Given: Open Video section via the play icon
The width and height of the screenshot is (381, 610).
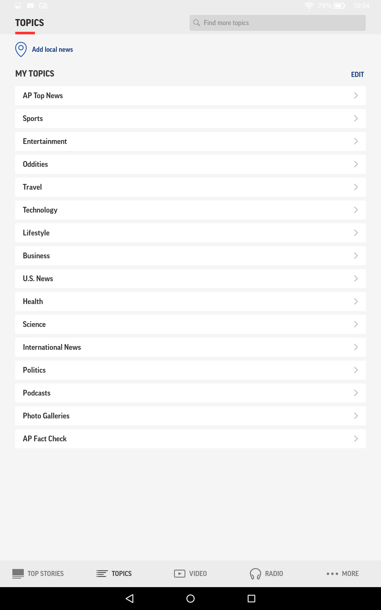Looking at the screenshot, I should [180, 573].
